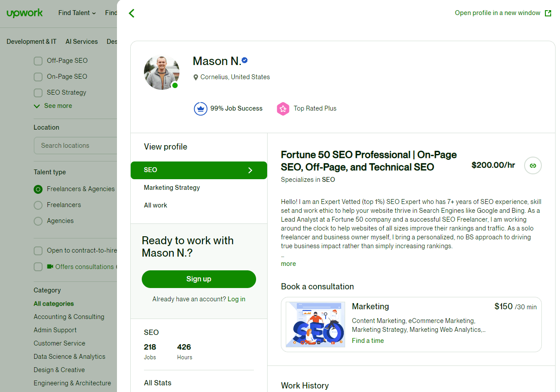Viewport: 560px width, 392px height.
Task: Enable the SEO Strategy checkbox
Action: tap(38, 93)
